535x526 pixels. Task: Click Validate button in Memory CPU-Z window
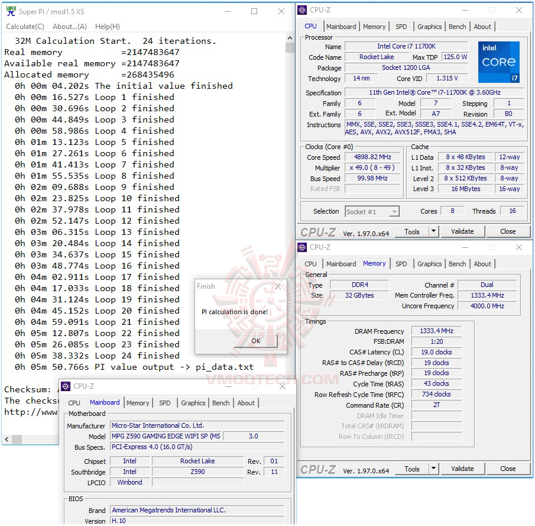462,469
